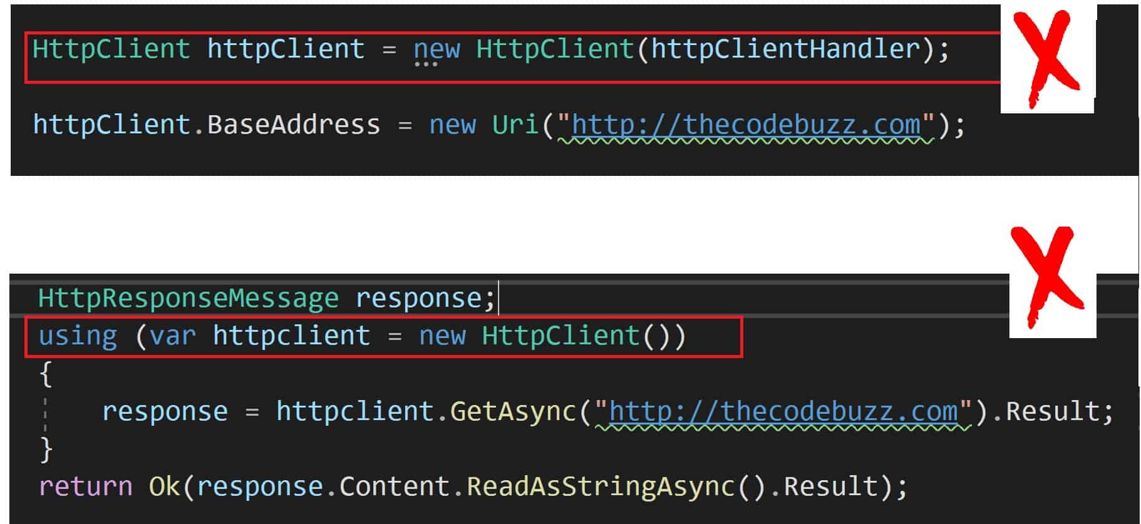The height and width of the screenshot is (524, 1141).
Task: Open the thecodebuzz.com URL in the GetAsync call
Action: [783, 411]
